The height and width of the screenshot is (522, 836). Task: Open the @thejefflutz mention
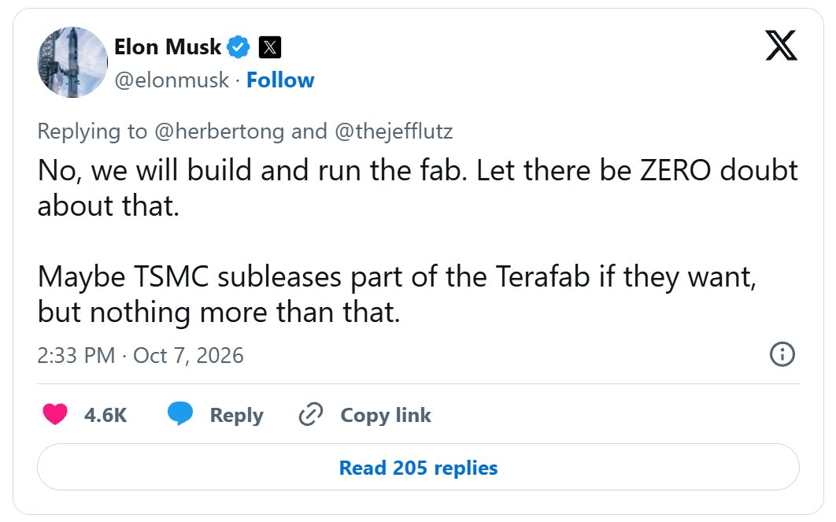394,131
